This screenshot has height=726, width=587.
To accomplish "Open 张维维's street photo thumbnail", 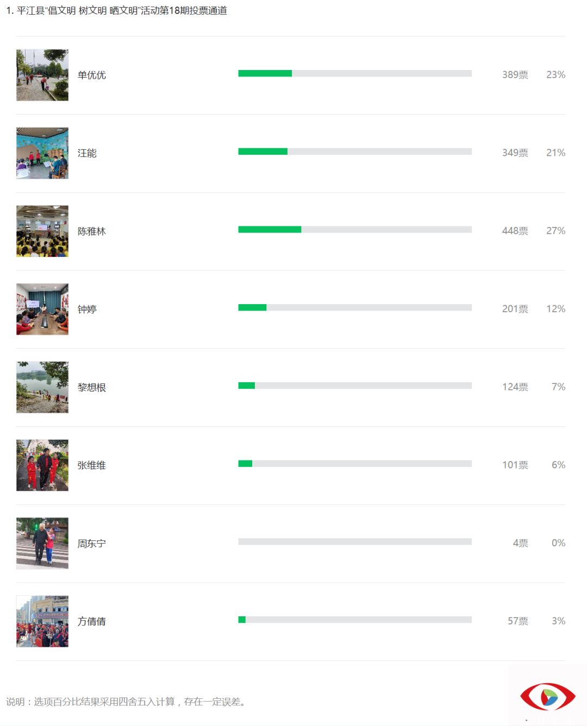I will [42, 465].
